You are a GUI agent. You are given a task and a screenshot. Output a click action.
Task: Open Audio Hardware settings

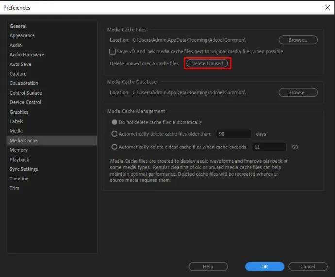27,55
